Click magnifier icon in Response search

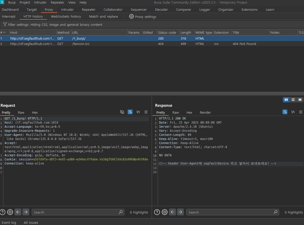(x=275, y=212)
